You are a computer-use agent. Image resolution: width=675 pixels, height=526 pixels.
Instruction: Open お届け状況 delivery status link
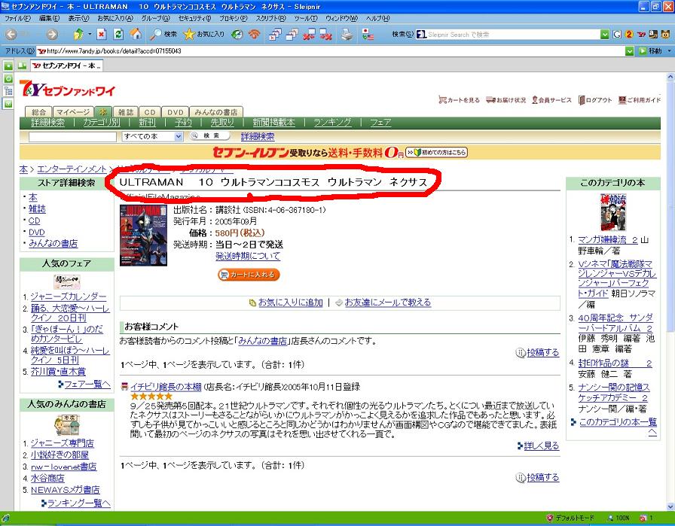click(505, 100)
